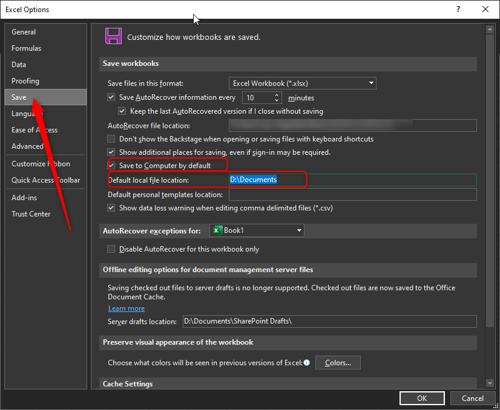The image size is (500, 410).
Task: Click the purple save disk icon
Action: click(x=113, y=36)
